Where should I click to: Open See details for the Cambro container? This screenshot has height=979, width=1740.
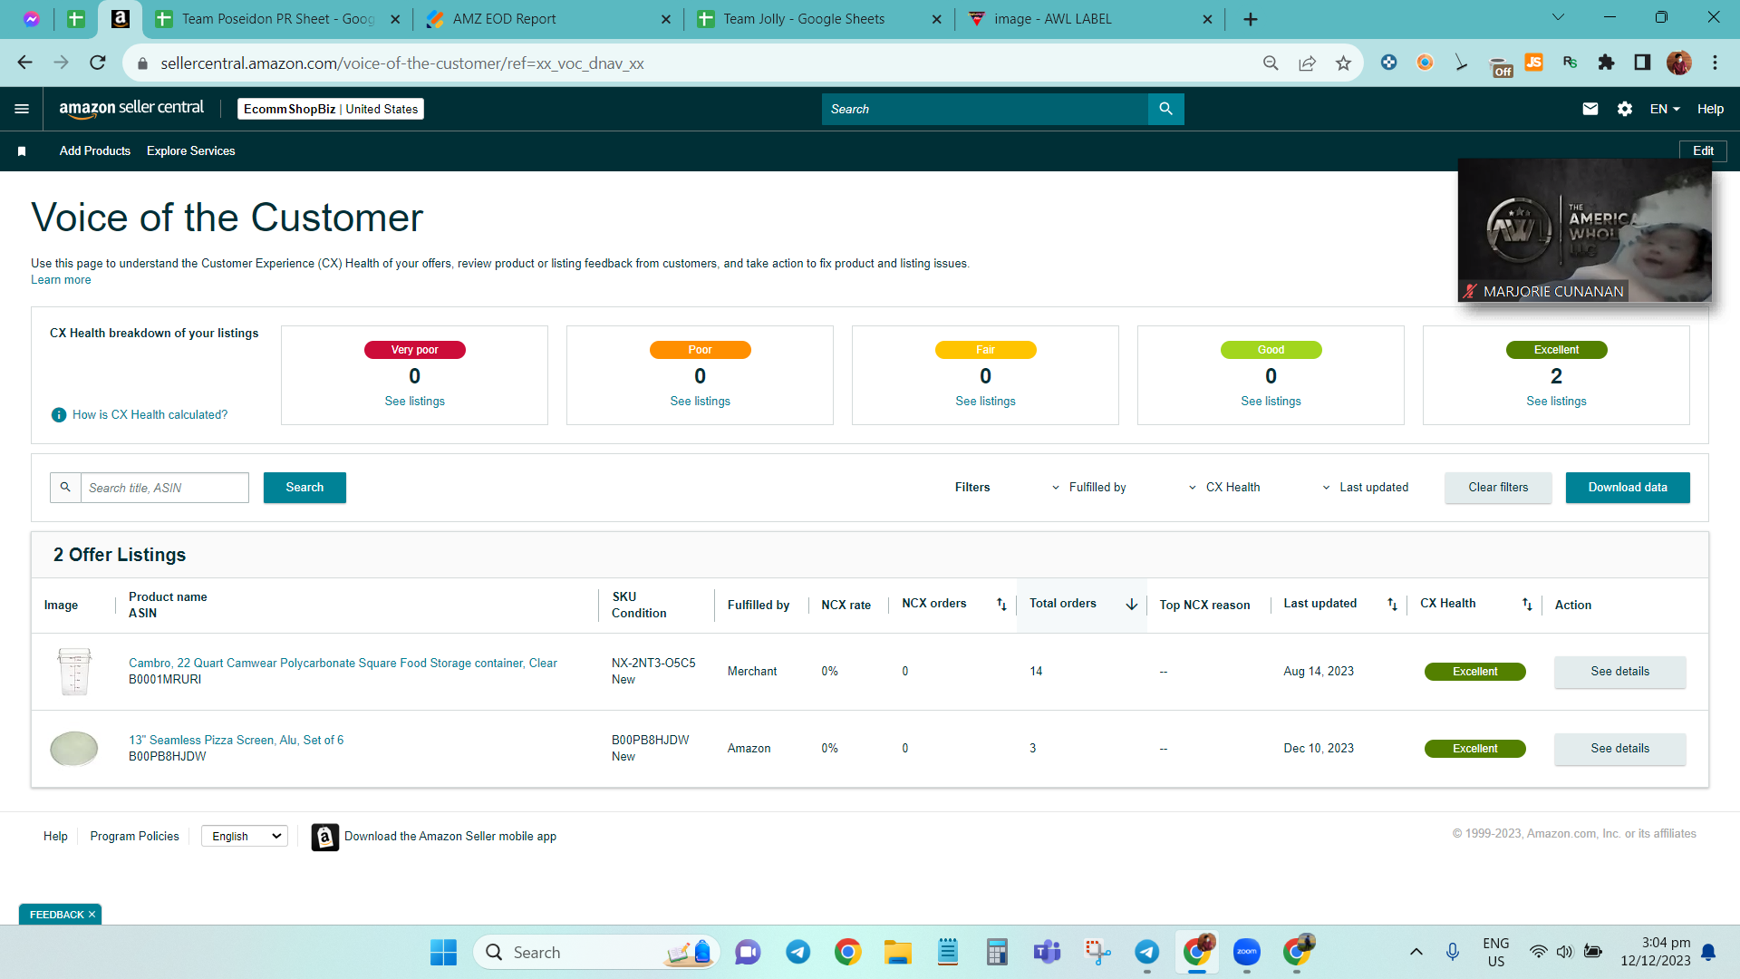1620,672
